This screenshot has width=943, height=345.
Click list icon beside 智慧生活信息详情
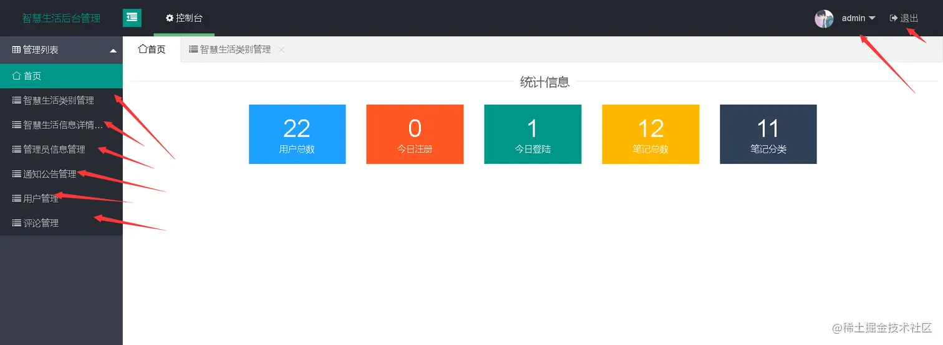click(17, 125)
